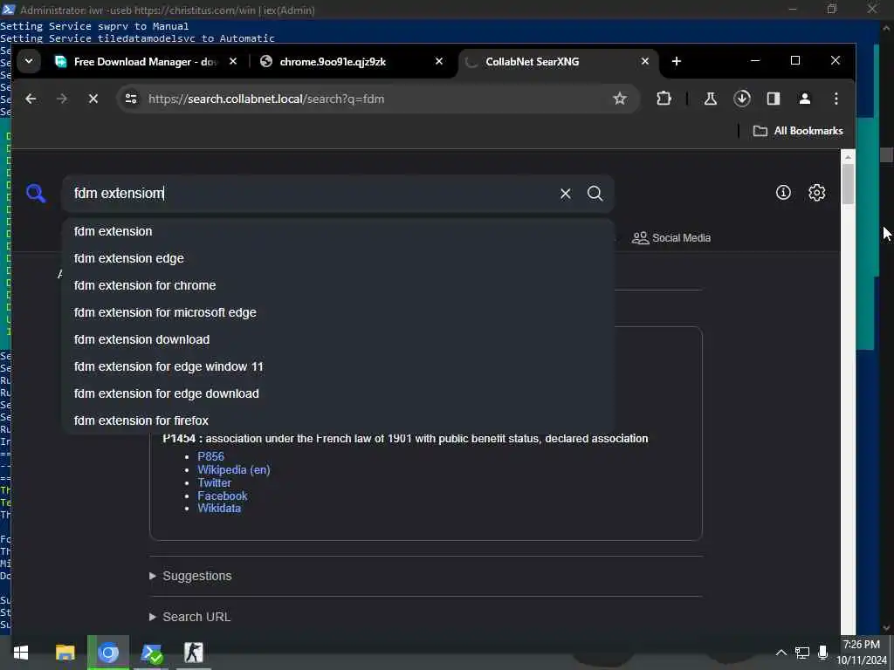
Task: Open the SearXNG about info icon
Action: 783,193
